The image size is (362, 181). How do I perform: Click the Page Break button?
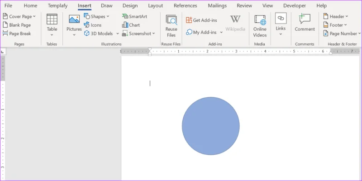[x=17, y=33]
